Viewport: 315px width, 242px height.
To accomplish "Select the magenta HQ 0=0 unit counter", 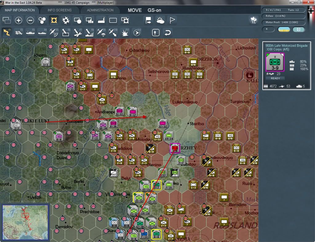I will coord(59,136).
